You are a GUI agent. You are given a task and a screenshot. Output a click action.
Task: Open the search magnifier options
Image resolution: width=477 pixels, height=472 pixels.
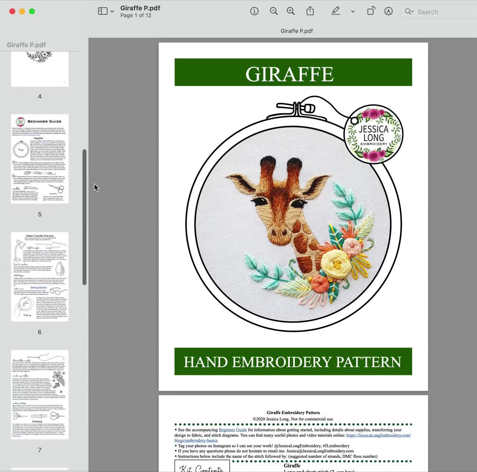[x=409, y=12]
